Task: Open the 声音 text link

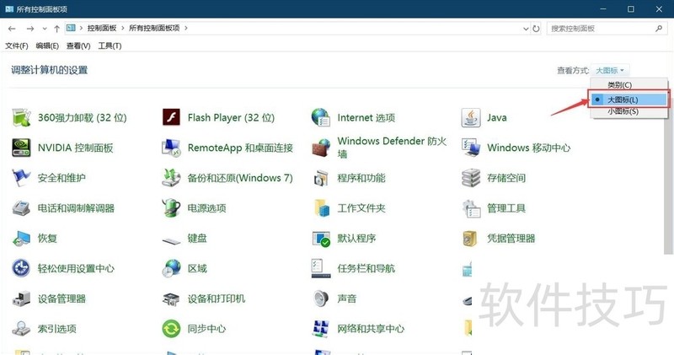Action: click(346, 299)
